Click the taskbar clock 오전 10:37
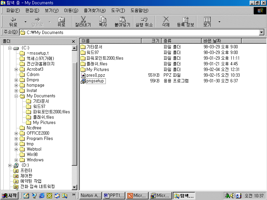The image size is (267, 200). [x=254, y=196]
